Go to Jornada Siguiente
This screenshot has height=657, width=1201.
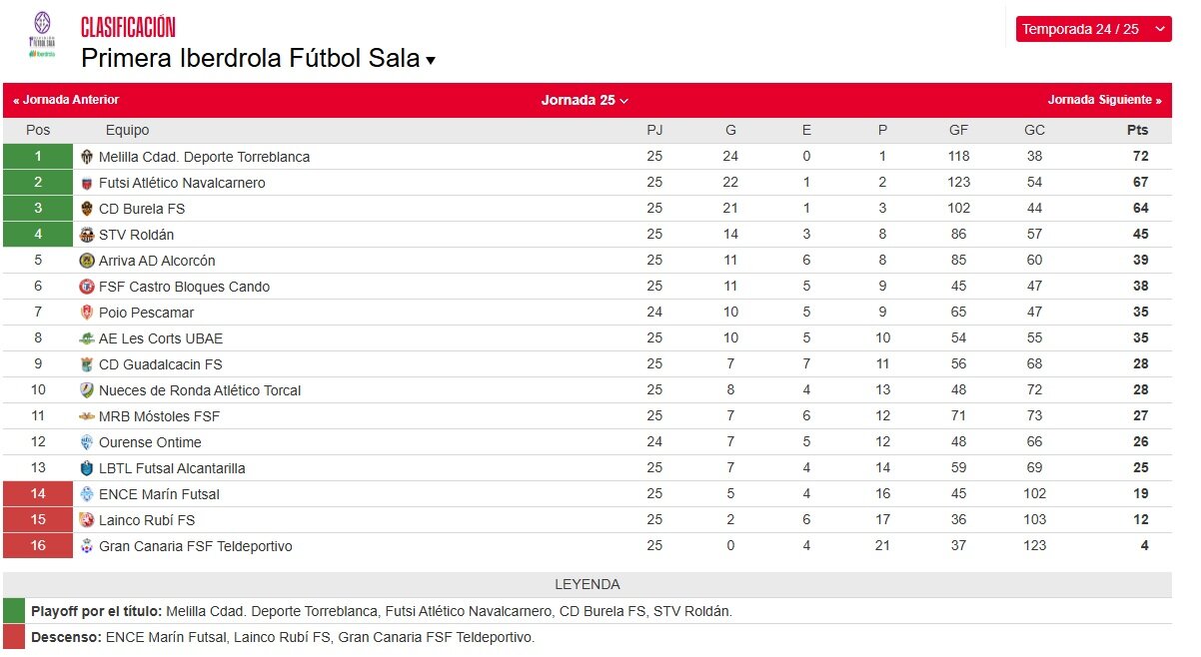point(1105,100)
